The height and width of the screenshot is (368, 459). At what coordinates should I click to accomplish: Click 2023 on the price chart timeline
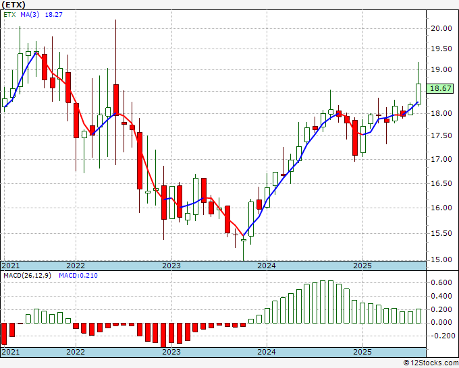[x=171, y=266]
